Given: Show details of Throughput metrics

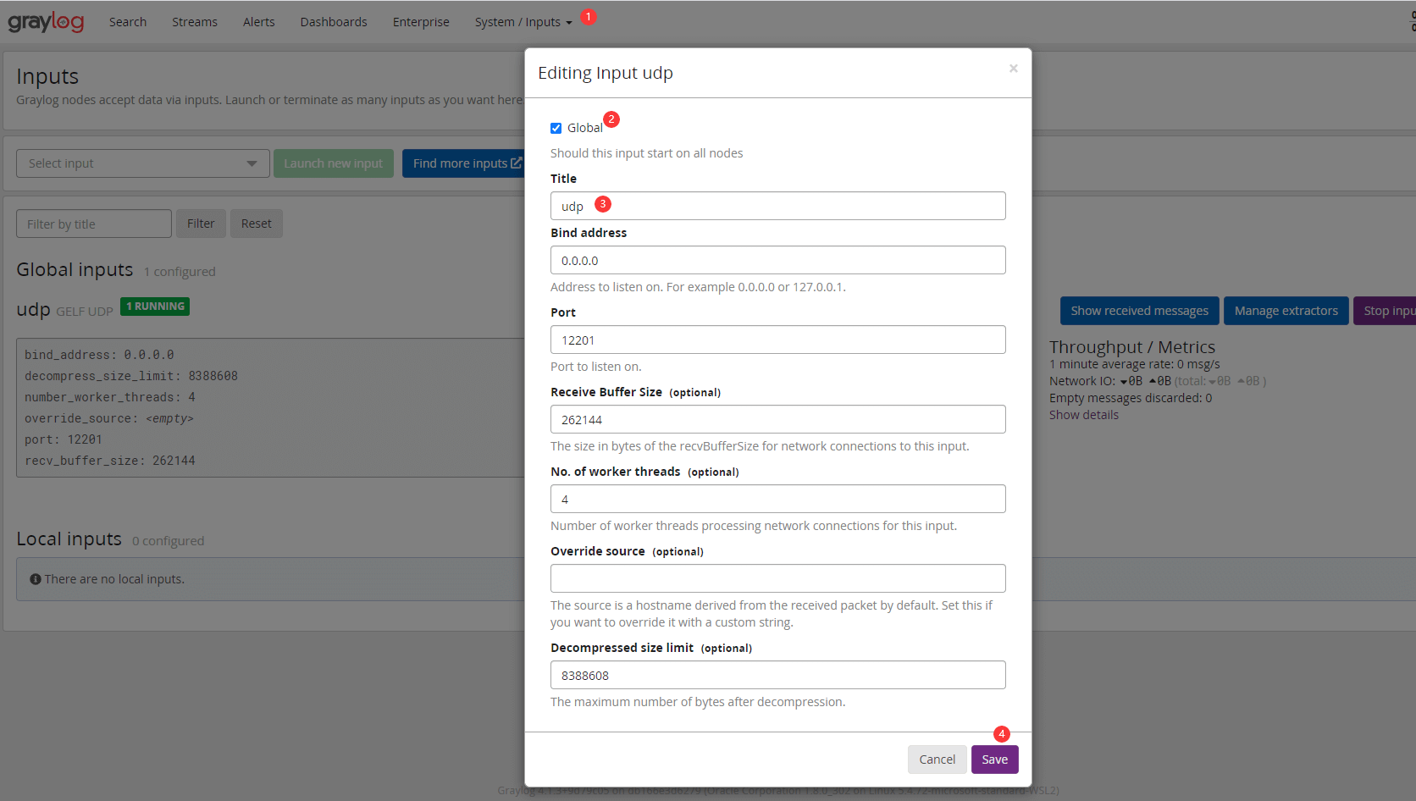Looking at the screenshot, I should click(1083, 415).
